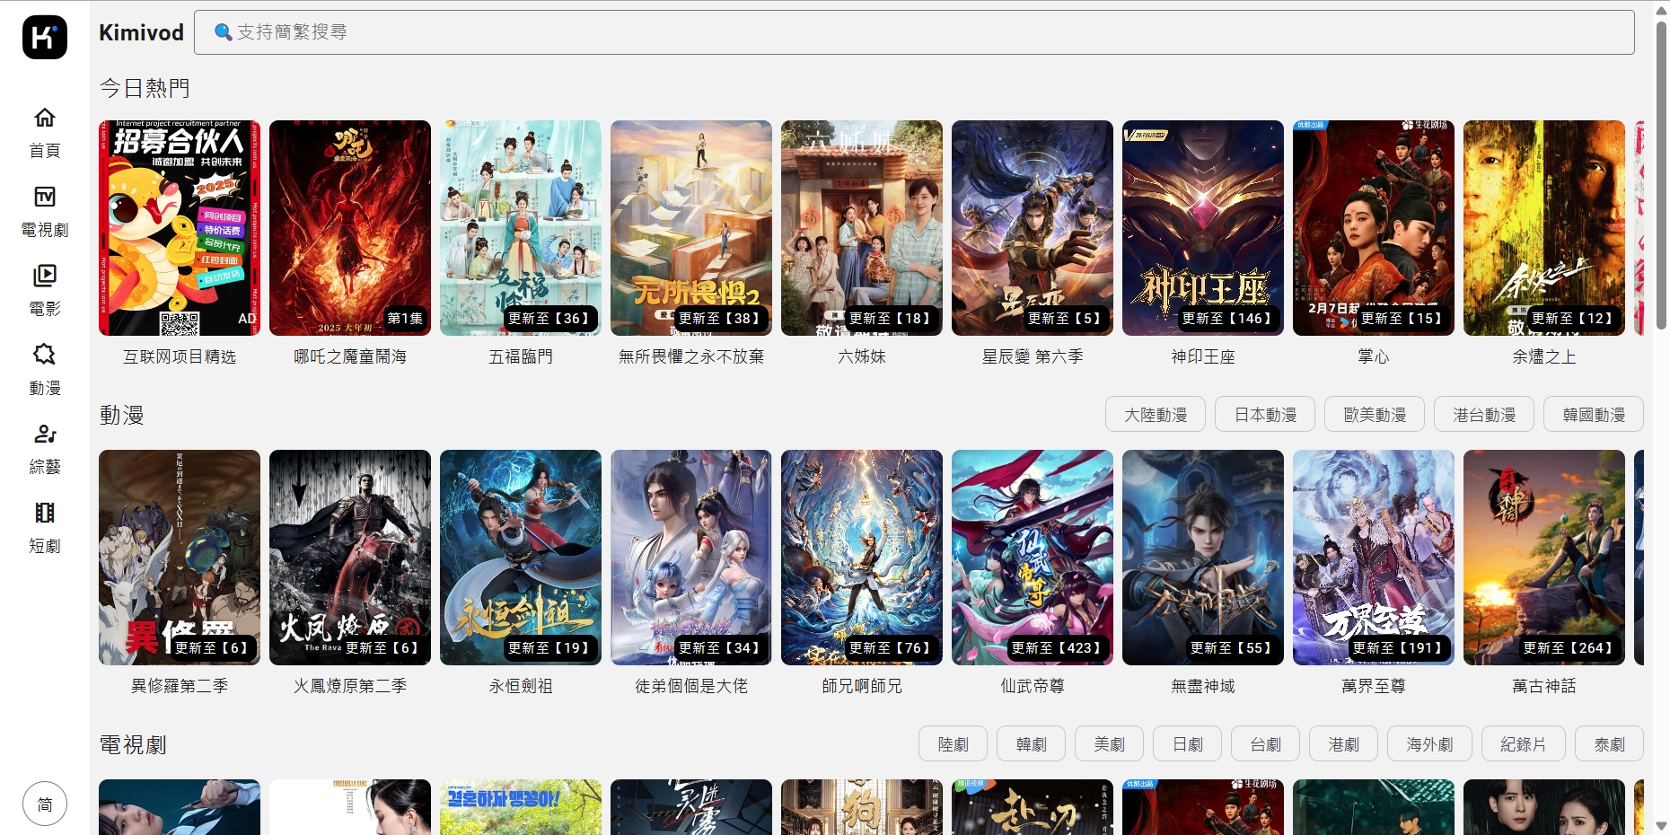Open the 無所畏懼之永不放棄 poster
The width and height of the screenshot is (1670, 835).
tap(691, 228)
